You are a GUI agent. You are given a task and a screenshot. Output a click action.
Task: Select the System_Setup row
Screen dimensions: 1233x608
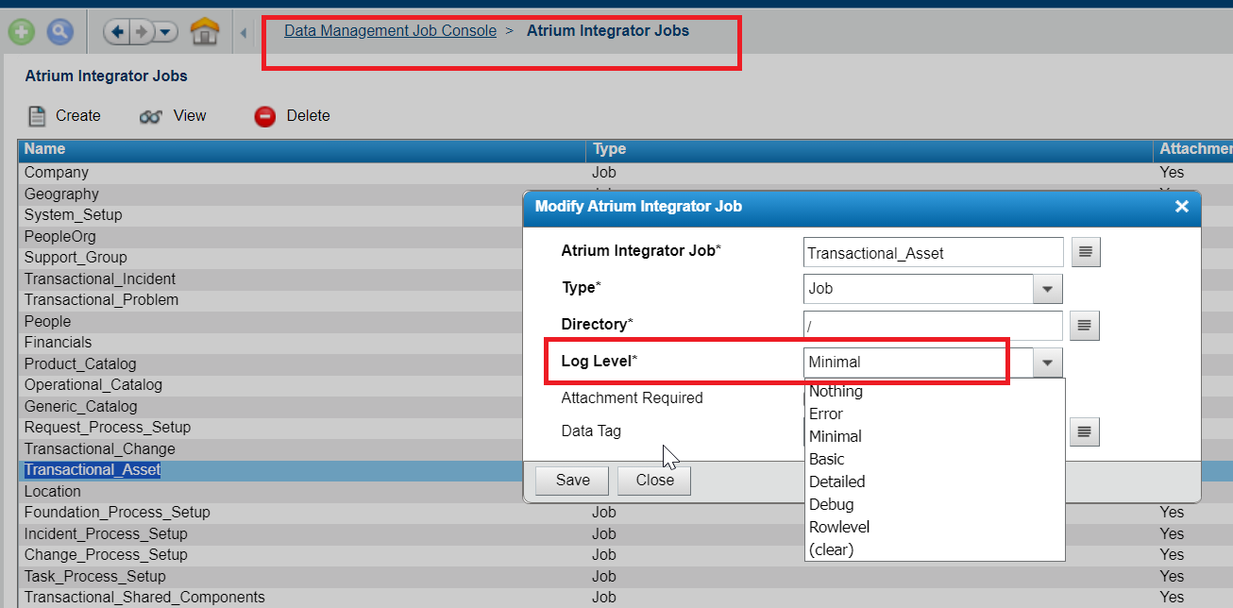pos(272,215)
